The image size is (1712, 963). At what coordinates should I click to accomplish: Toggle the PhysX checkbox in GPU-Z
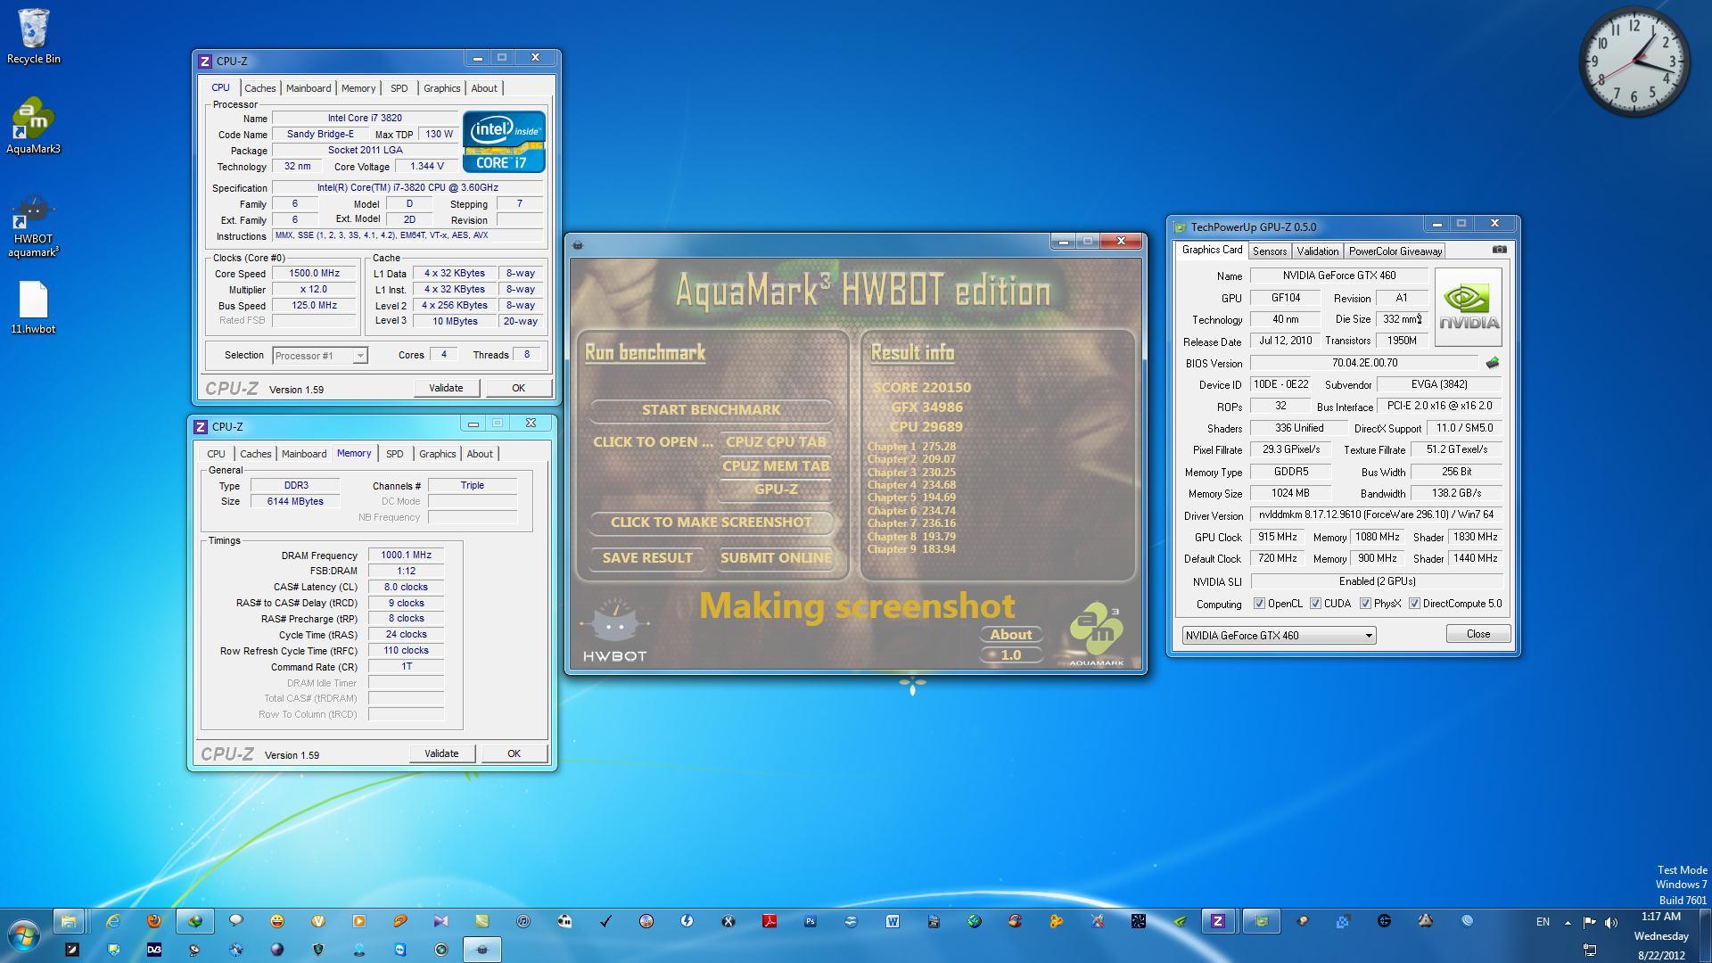(1365, 604)
